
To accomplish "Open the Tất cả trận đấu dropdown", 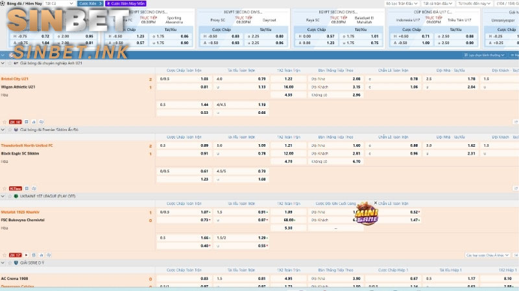I will tap(437, 3).
